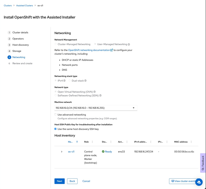This screenshot has height=189, width=206.
Task: Click the MAC address 00:50:56:bc:cc:6c cell
Action: tap(184, 152)
